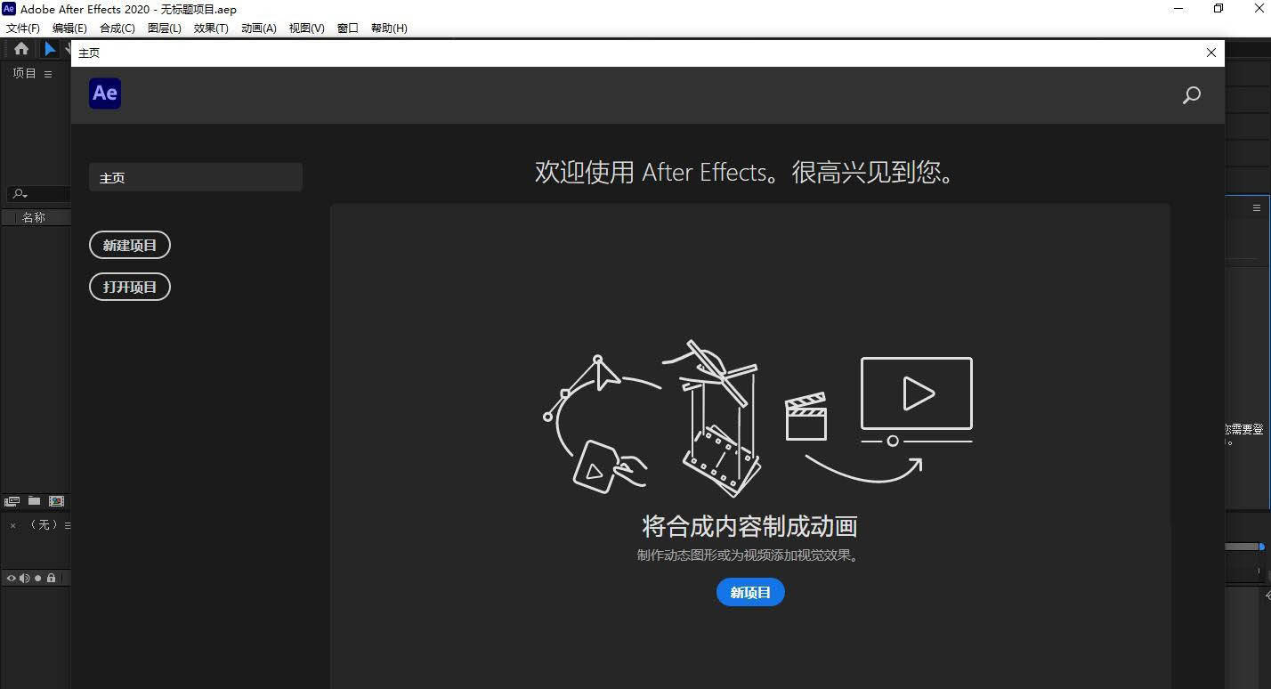Click the Ae logo on the Home screen
The width and height of the screenshot is (1271, 689).
tap(105, 93)
